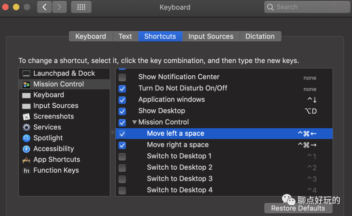Image resolution: width=352 pixels, height=216 pixels.
Task: Click into the Search field
Action: point(307,7)
